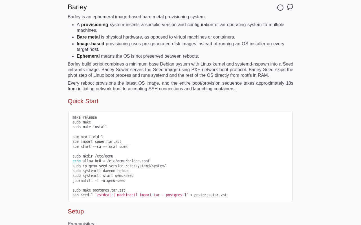Open the GitHub repository icon
The image size is (361, 225).
pos(290,8)
